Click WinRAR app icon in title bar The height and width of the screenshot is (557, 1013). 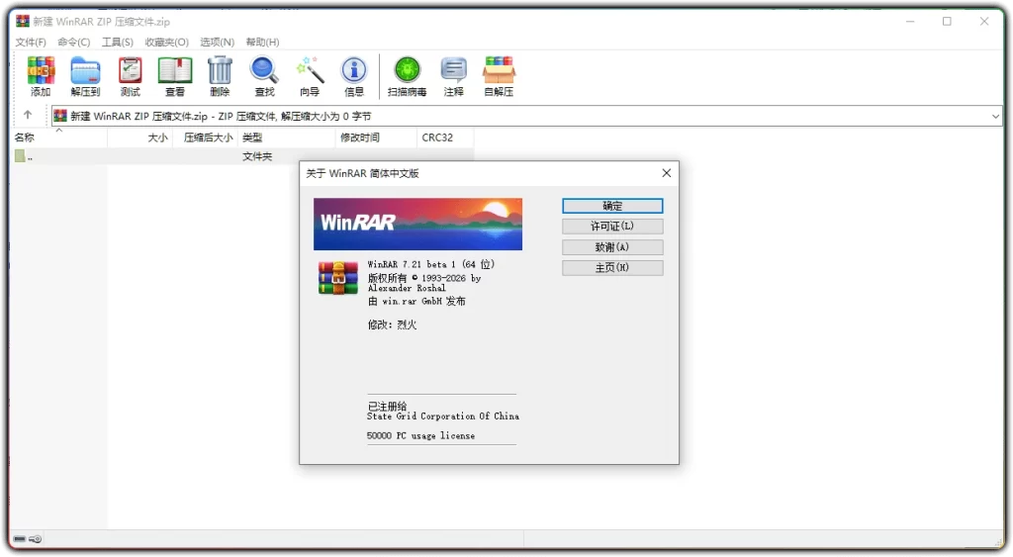coord(23,22)
